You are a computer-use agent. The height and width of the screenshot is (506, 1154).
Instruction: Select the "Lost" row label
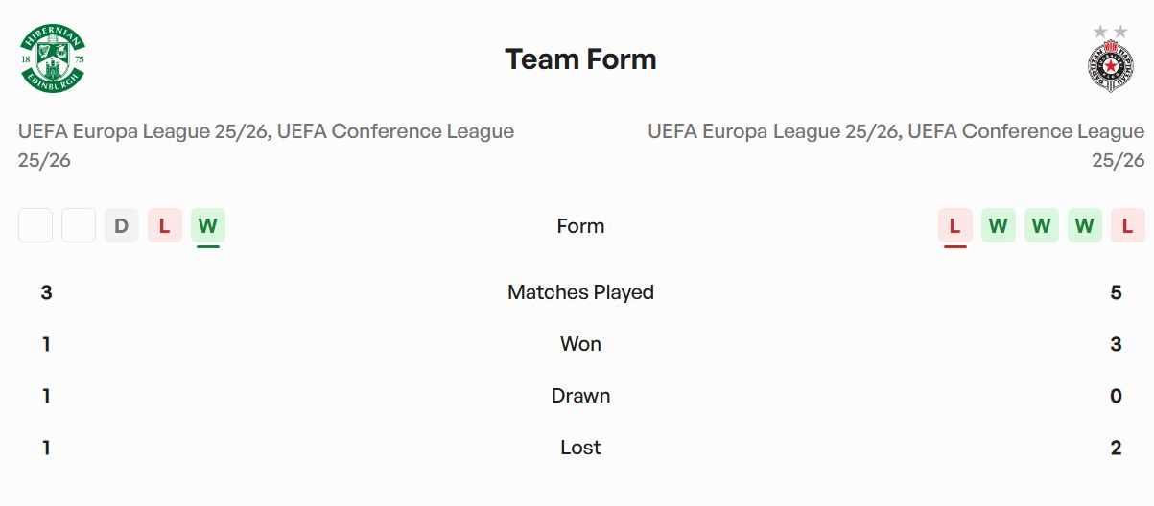pos(580,448)
